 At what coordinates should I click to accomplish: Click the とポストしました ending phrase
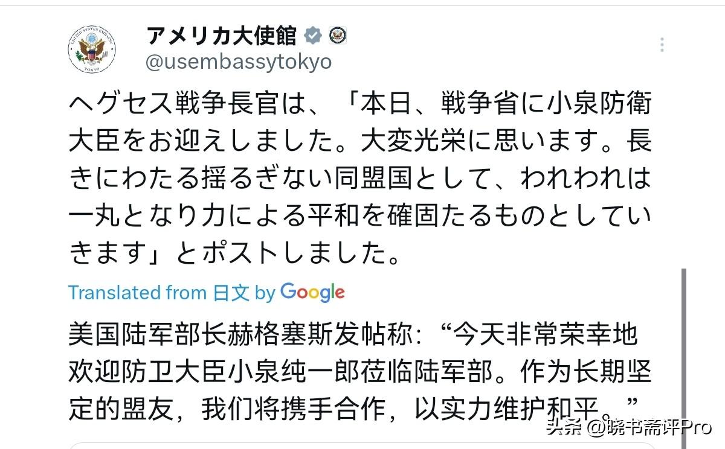(287, 253)
